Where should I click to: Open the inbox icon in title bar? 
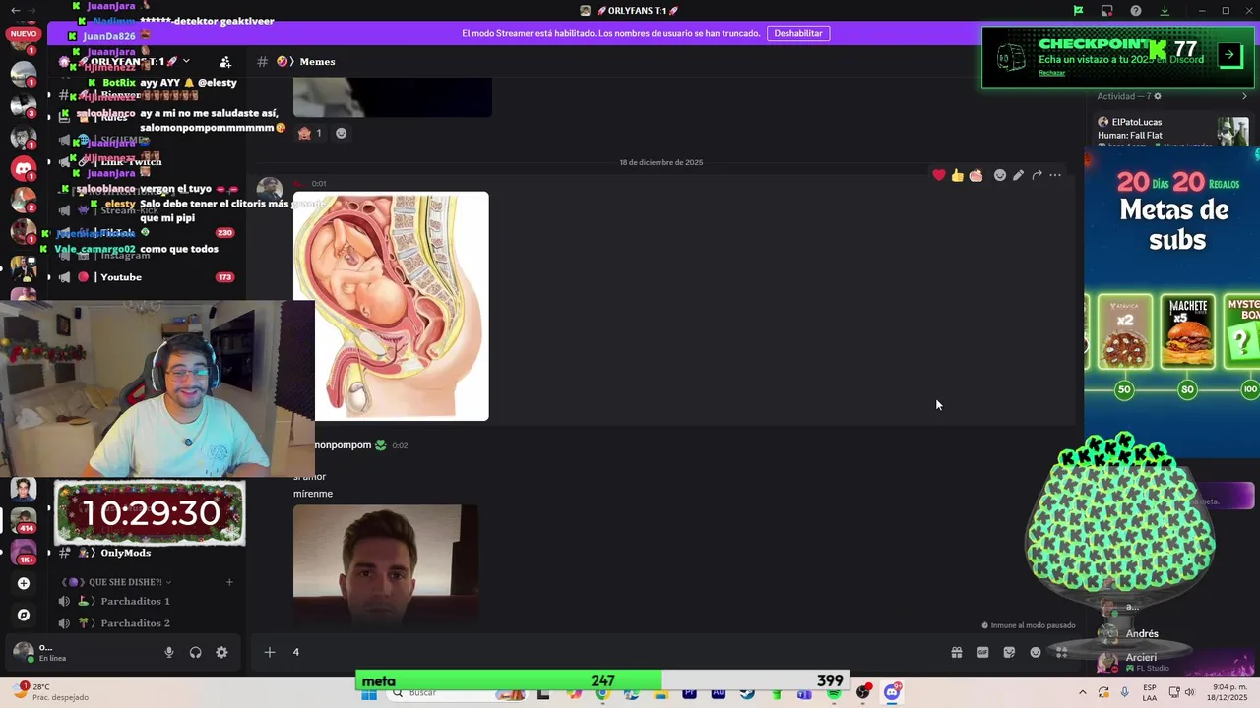click(x=1107, y=11)
